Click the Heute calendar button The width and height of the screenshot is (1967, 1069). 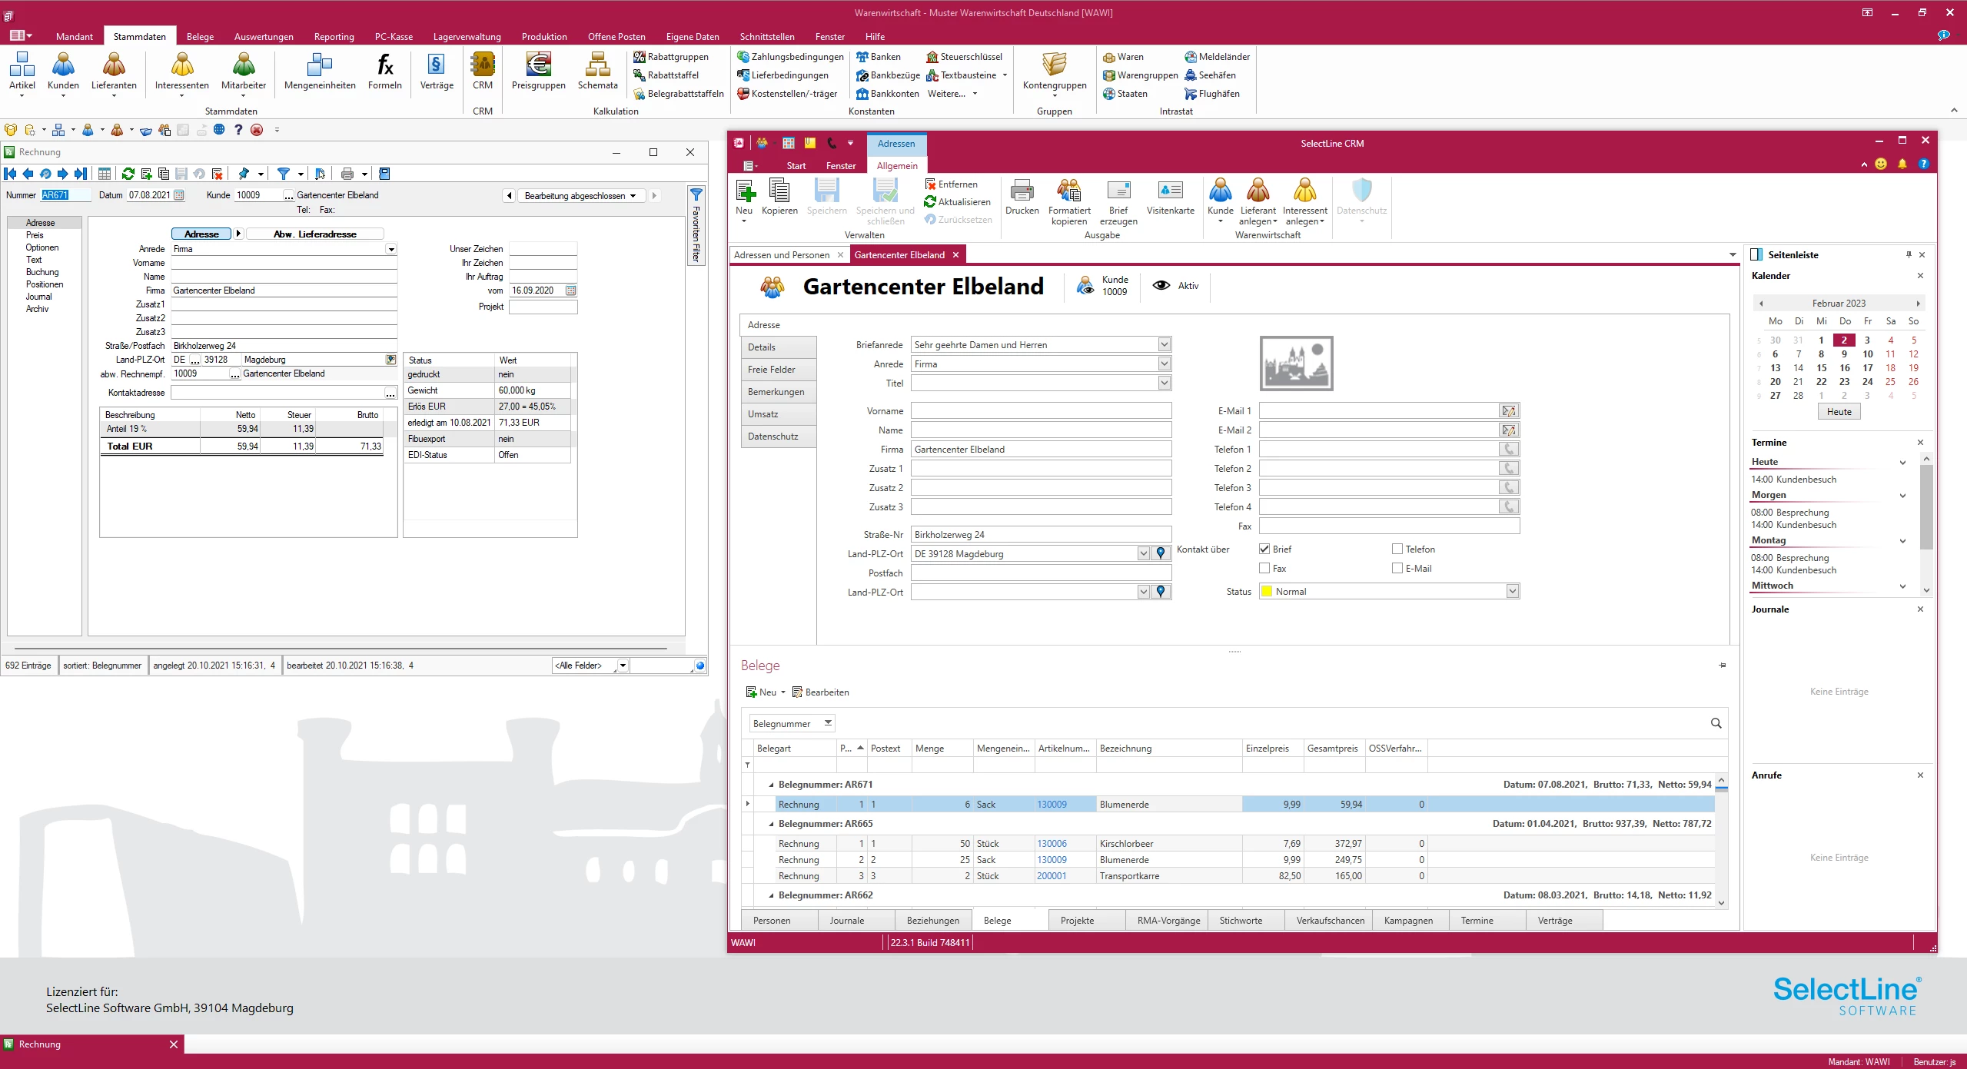tap(1839, 411)
